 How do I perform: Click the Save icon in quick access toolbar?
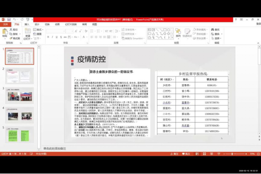coord(9,19)
